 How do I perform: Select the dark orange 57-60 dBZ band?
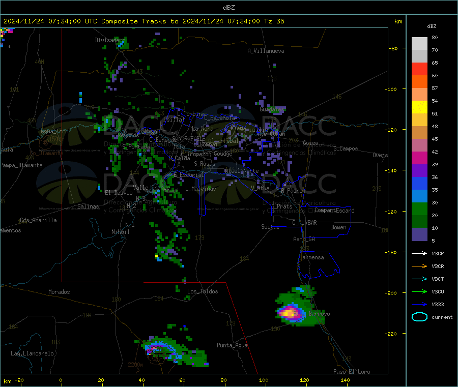pos(419,82)
